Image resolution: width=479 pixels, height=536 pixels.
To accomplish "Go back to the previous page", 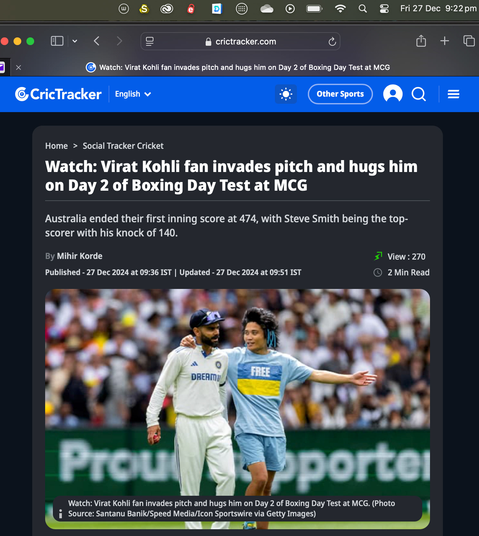I will point(96,41).
